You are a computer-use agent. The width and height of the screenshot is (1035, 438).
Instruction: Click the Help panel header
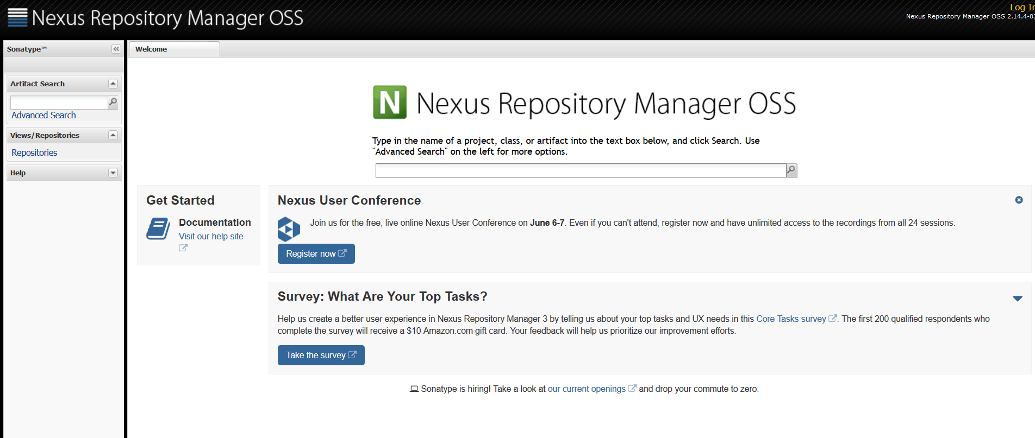click(64, 173)
